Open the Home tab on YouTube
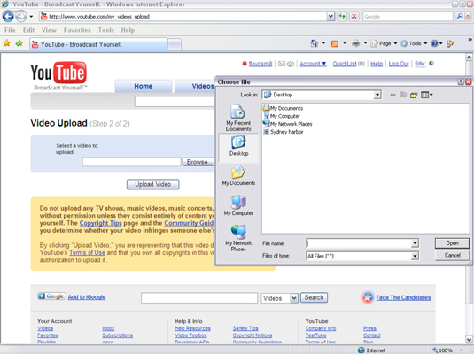The height and width of the screenshot is (354, 474). click(x=143, y=86)
